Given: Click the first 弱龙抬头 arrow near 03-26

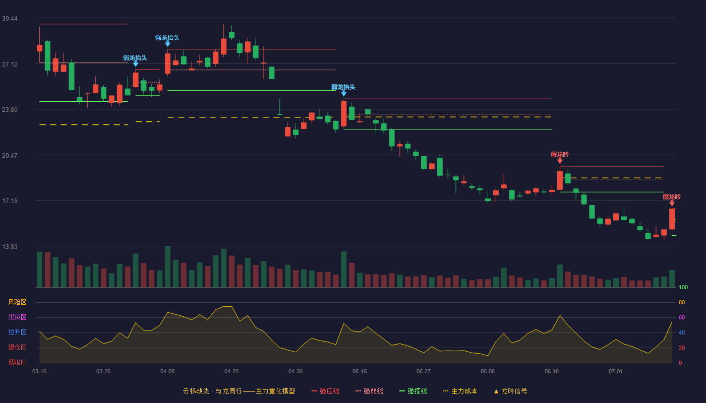Looking at the screenshot, I should [x=135, y=64].
